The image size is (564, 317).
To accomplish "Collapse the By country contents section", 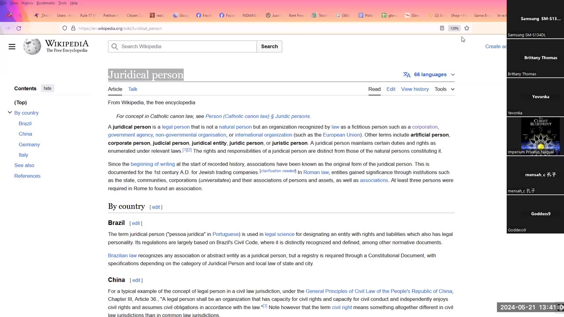I will (x=10, y=113).
